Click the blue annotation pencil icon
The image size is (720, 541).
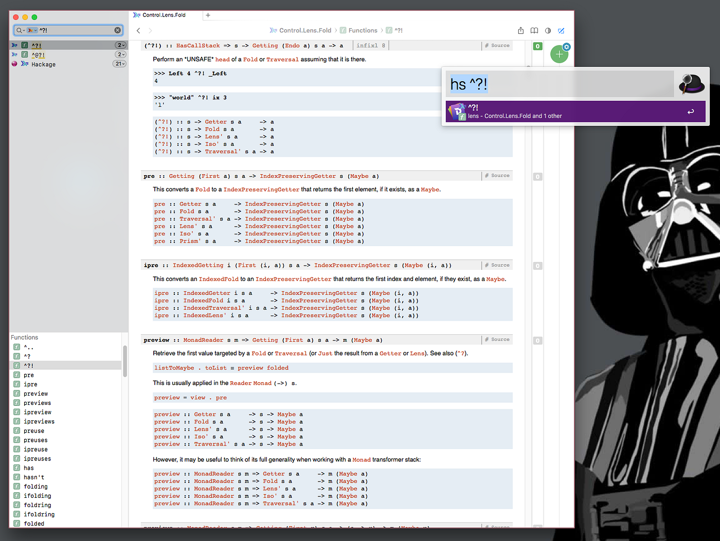(561, 31)
